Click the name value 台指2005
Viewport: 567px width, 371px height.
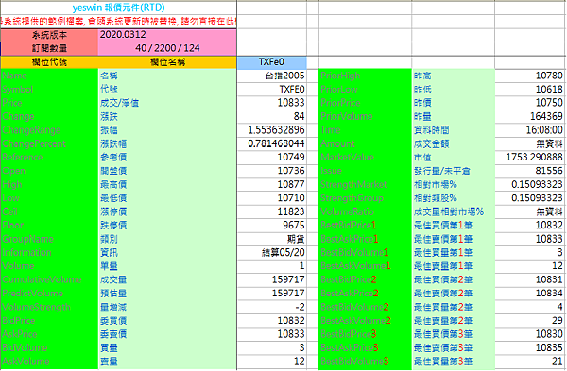(x=272, y=76)
